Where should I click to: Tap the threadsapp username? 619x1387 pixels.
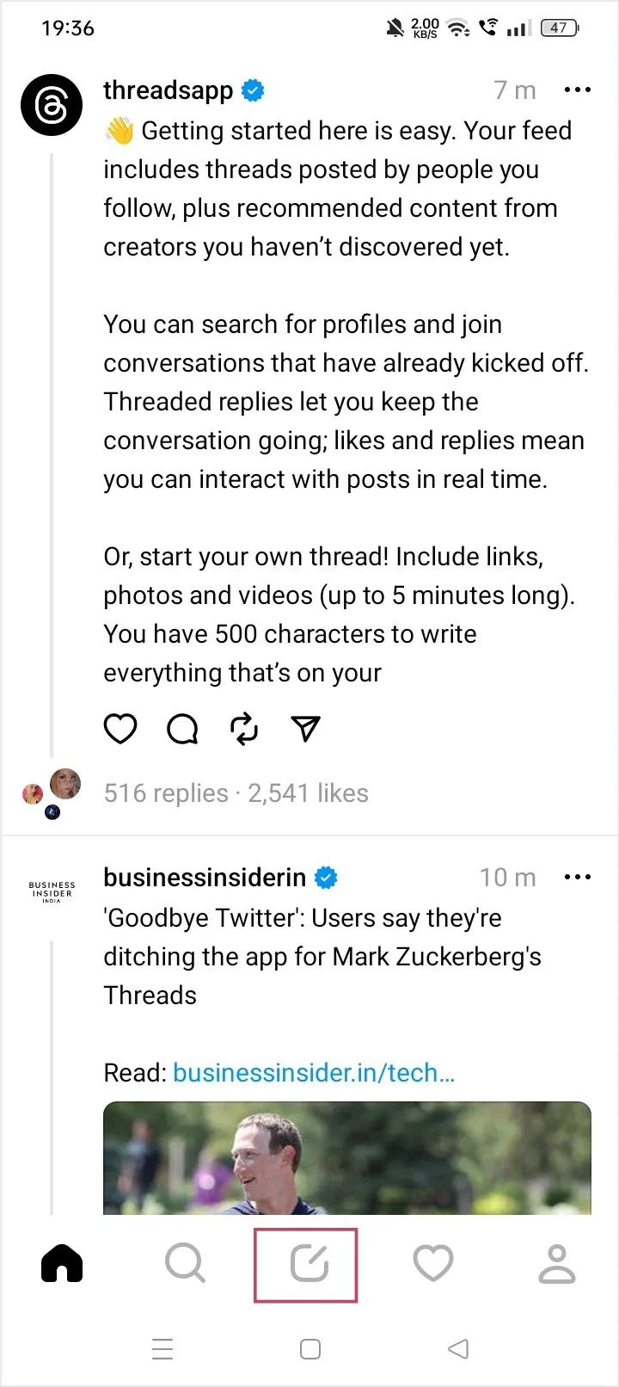169,90
